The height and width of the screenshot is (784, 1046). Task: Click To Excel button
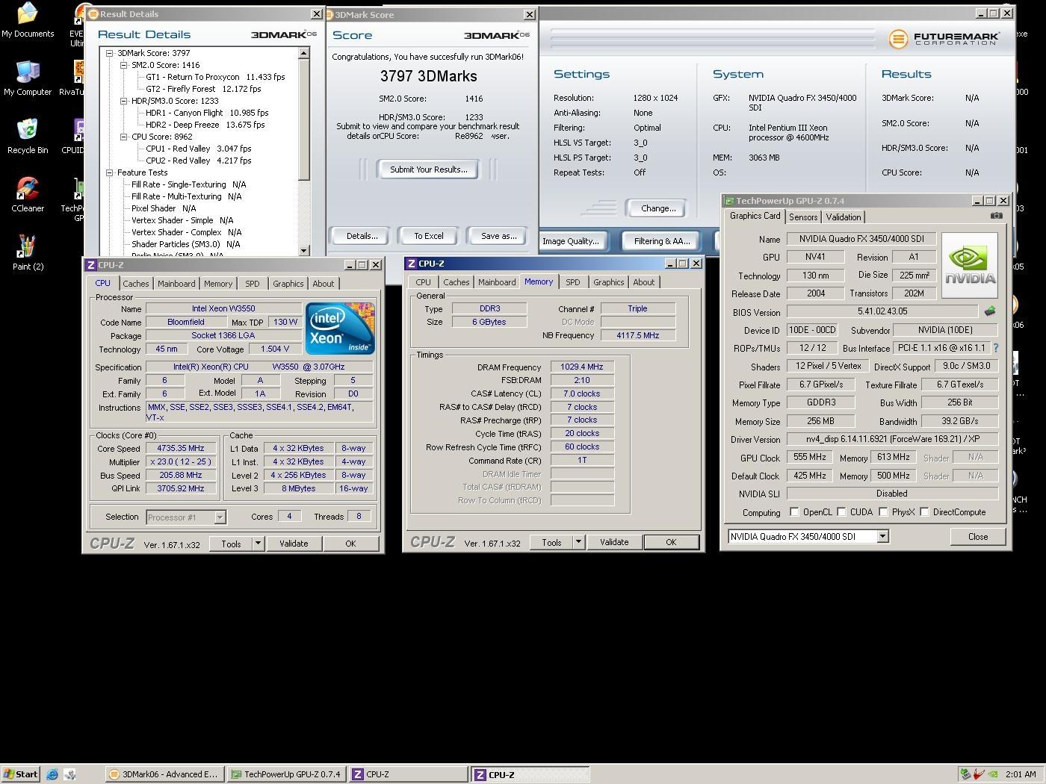pyautogui.click(x=429, y=236)
